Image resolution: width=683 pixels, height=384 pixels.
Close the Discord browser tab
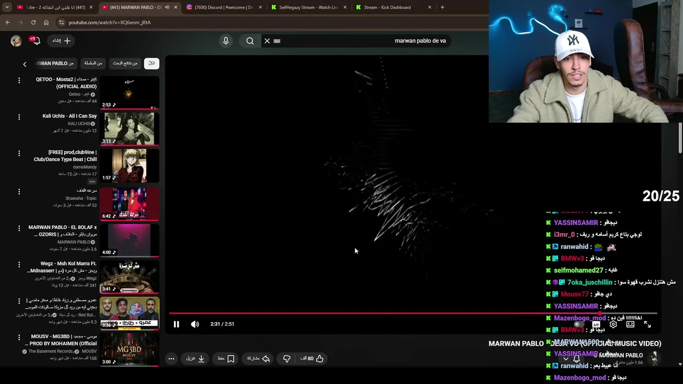(x=260, y=7)
